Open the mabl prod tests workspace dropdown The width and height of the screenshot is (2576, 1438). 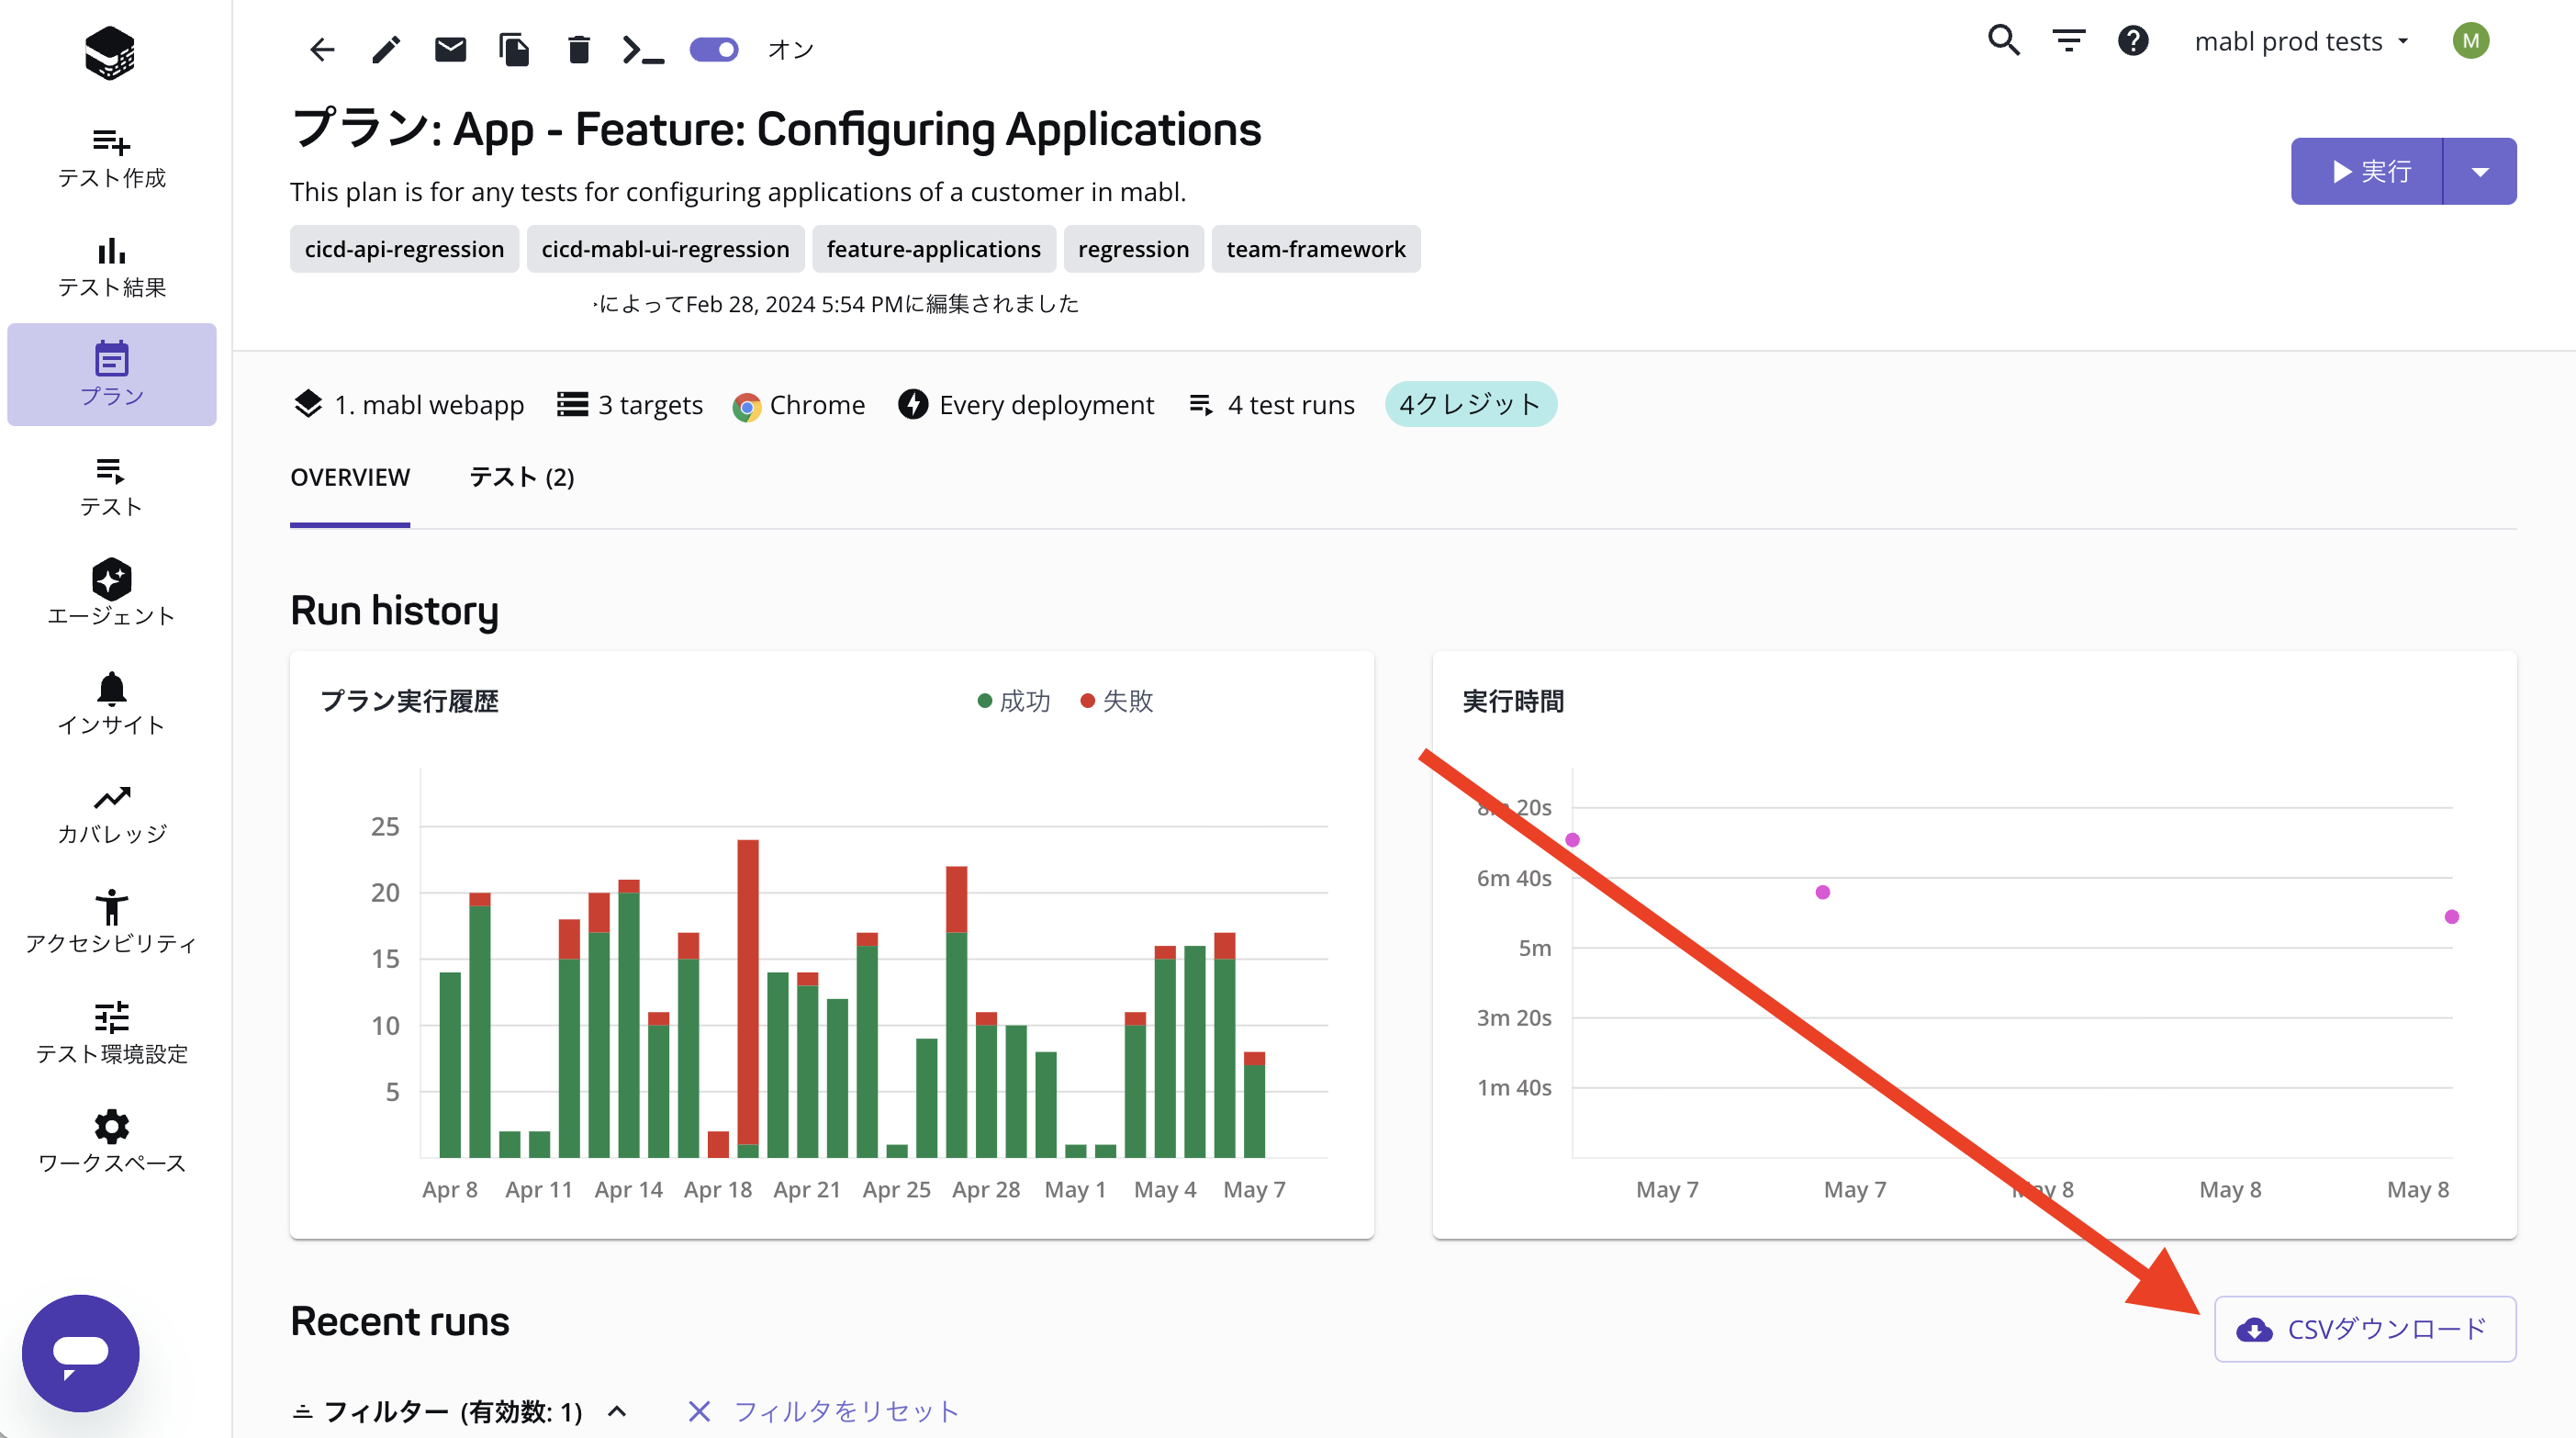pos(2301,41)
